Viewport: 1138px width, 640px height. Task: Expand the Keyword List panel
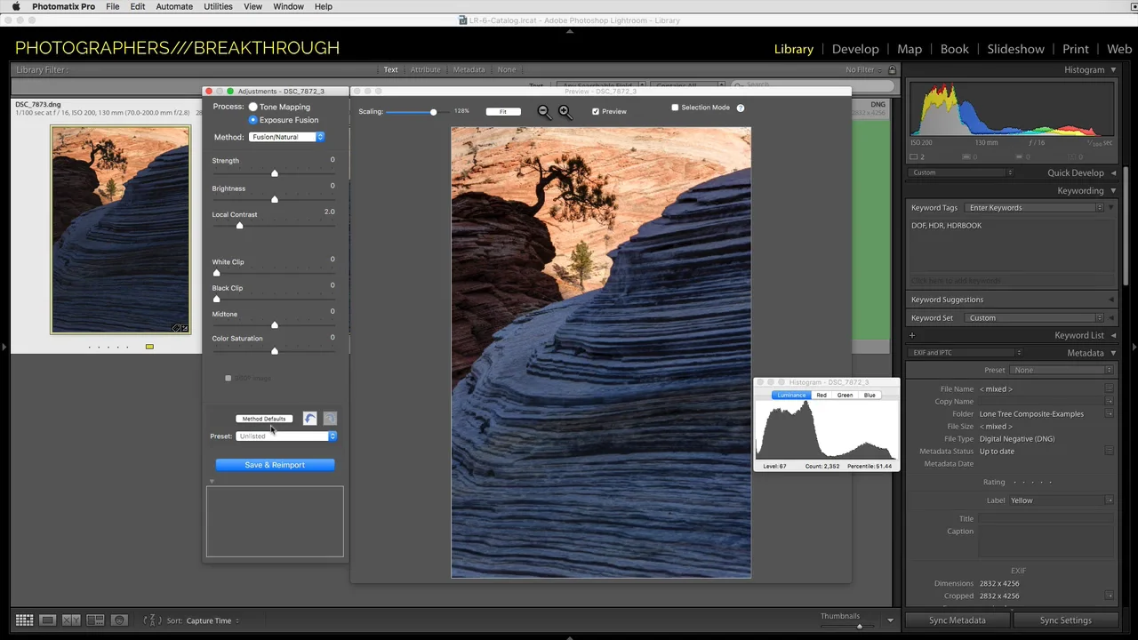[x=1112, y=335]
